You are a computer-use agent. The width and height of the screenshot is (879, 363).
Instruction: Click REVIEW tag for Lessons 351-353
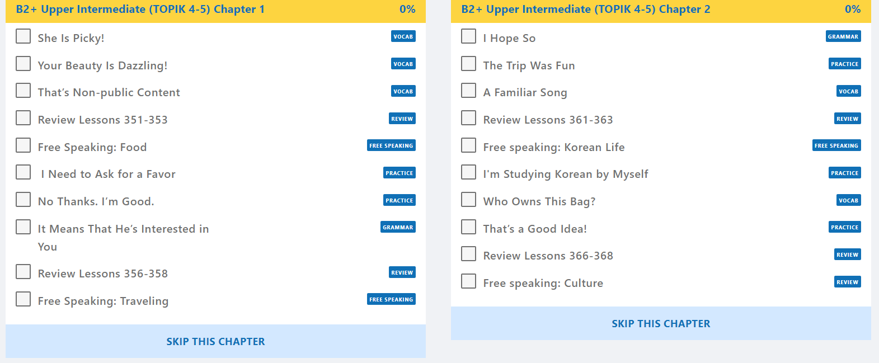click(402, 119)
